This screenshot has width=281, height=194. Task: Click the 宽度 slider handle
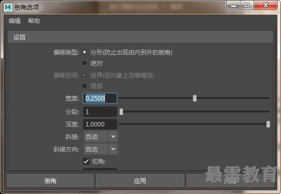click(194, 98)
